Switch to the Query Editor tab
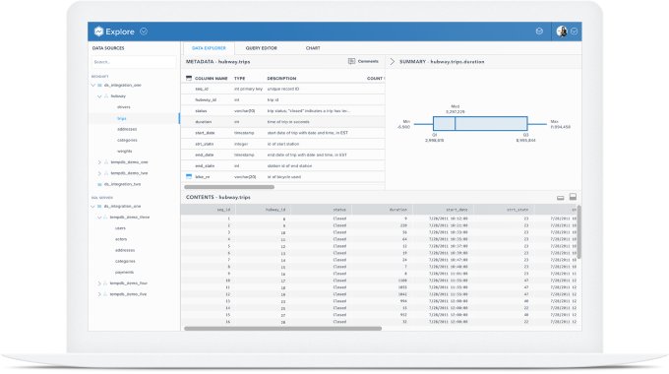The image size is (669, 374). coord(261,48)
